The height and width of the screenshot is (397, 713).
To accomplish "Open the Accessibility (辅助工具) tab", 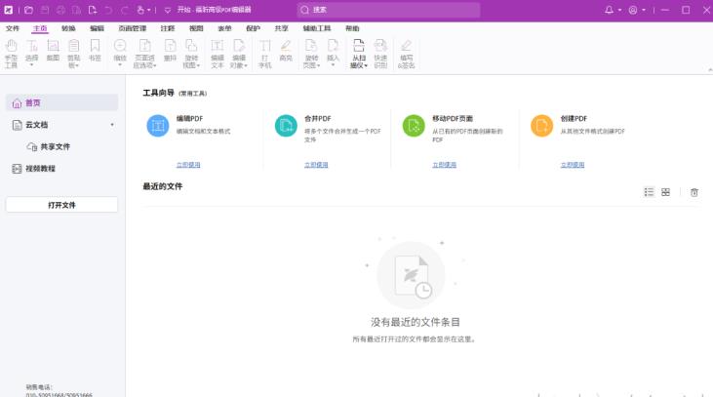I will pos(317,28).
